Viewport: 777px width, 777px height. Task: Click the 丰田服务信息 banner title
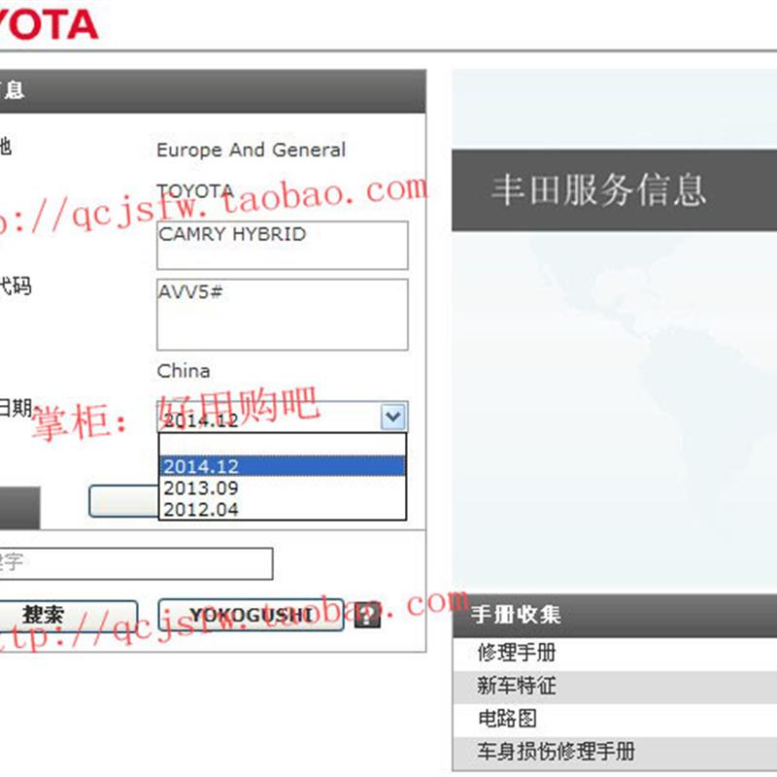click(x=598, y=189)
